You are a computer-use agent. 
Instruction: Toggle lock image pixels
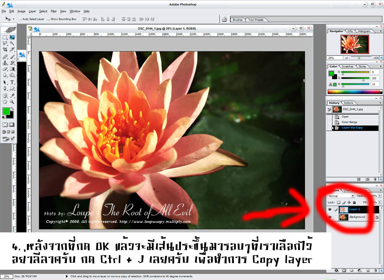pyautogui.click(x=344, y=202)
